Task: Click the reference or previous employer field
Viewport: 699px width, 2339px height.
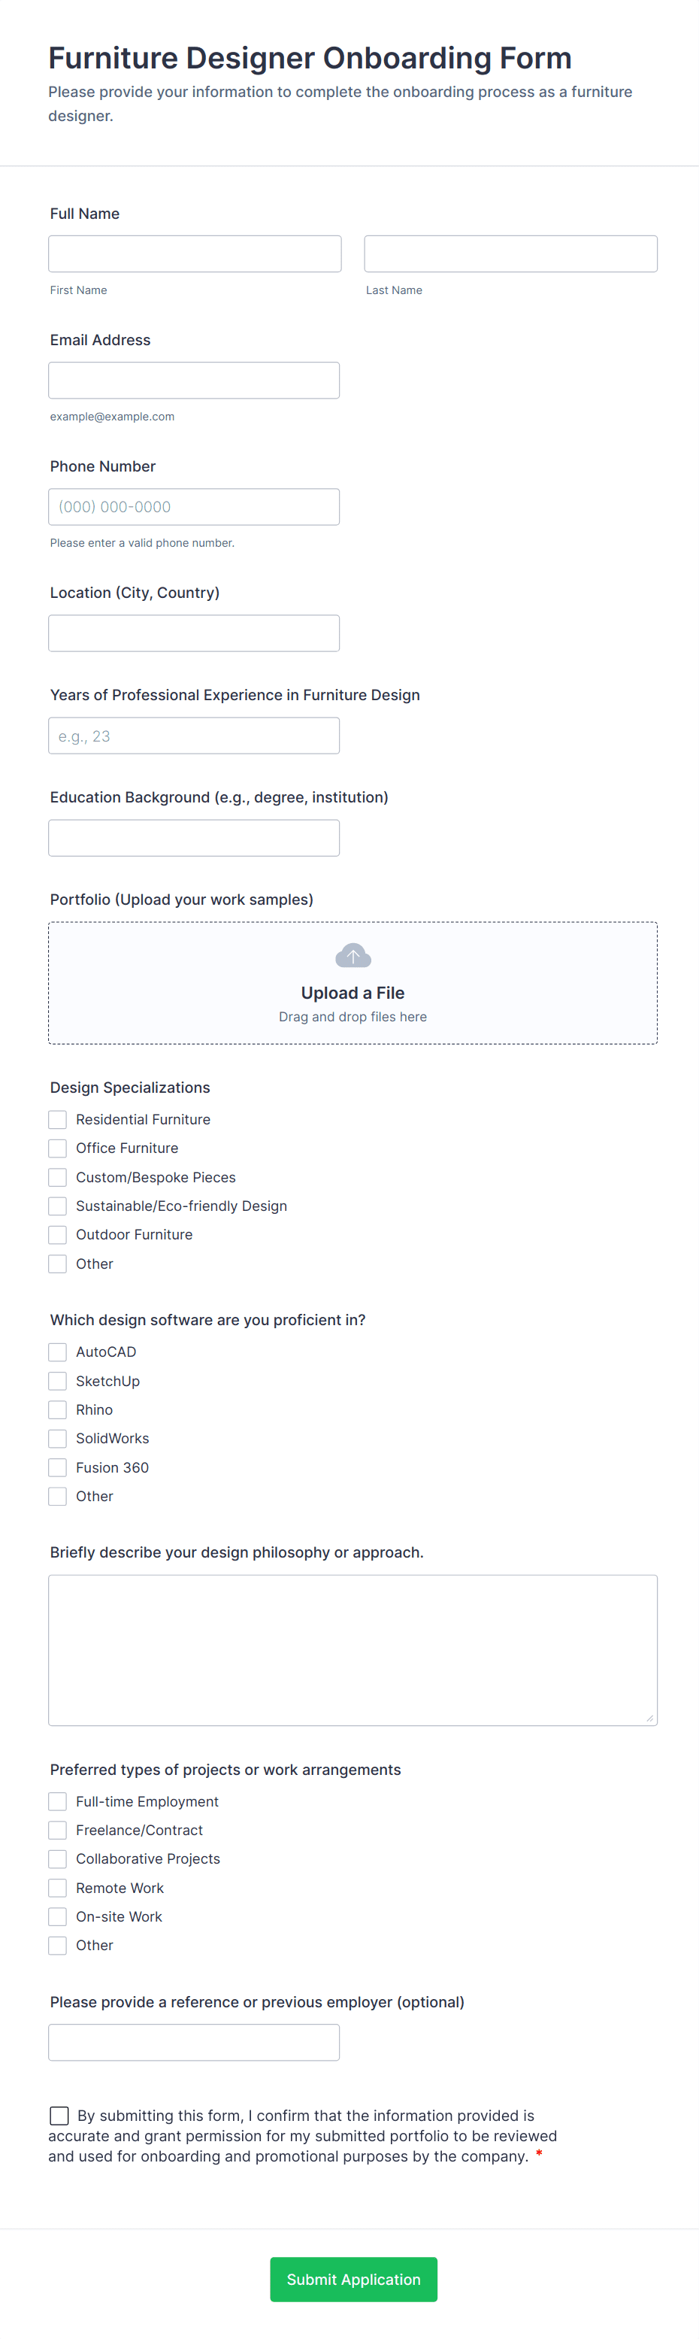Action: [x=194, y=2042]
